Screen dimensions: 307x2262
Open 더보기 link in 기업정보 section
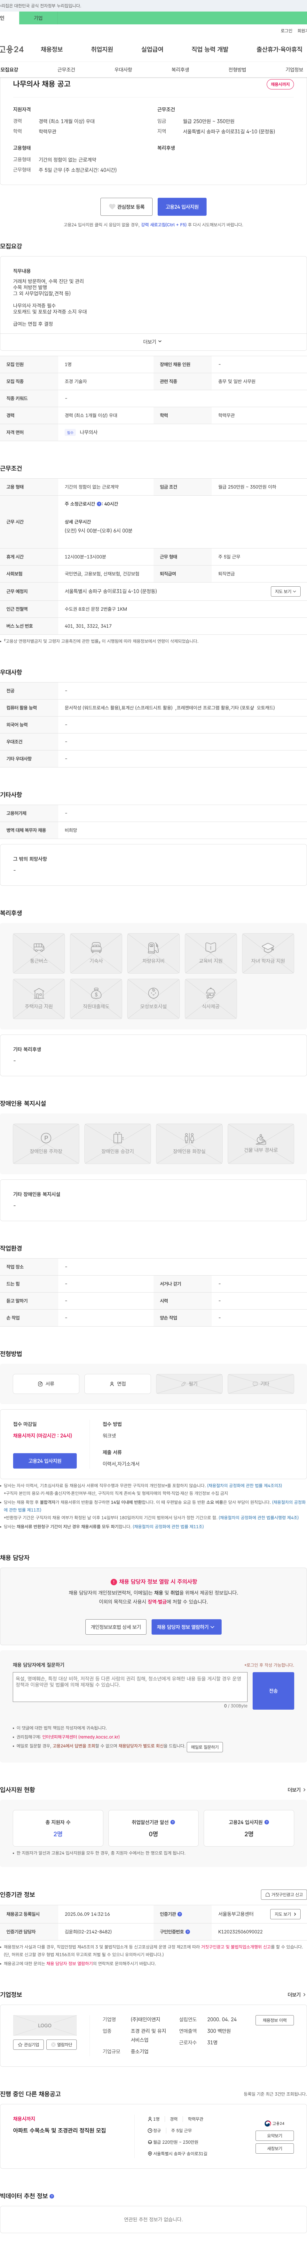[296, 1994]
